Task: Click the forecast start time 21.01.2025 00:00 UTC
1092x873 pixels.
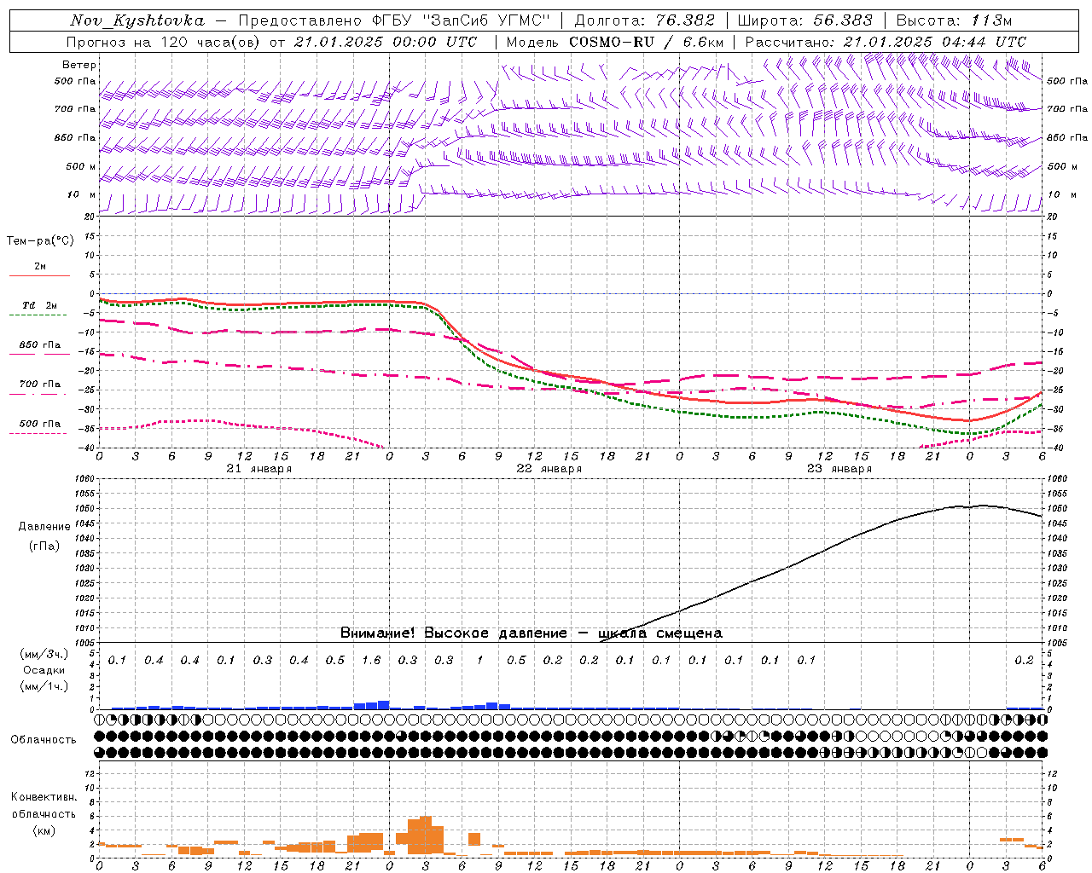Action: point(386,42)
